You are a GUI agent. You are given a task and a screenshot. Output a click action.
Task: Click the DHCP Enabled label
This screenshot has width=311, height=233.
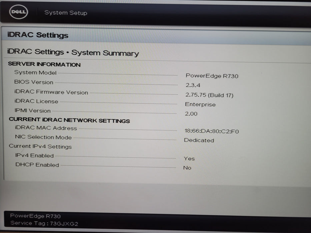point(37,165)
